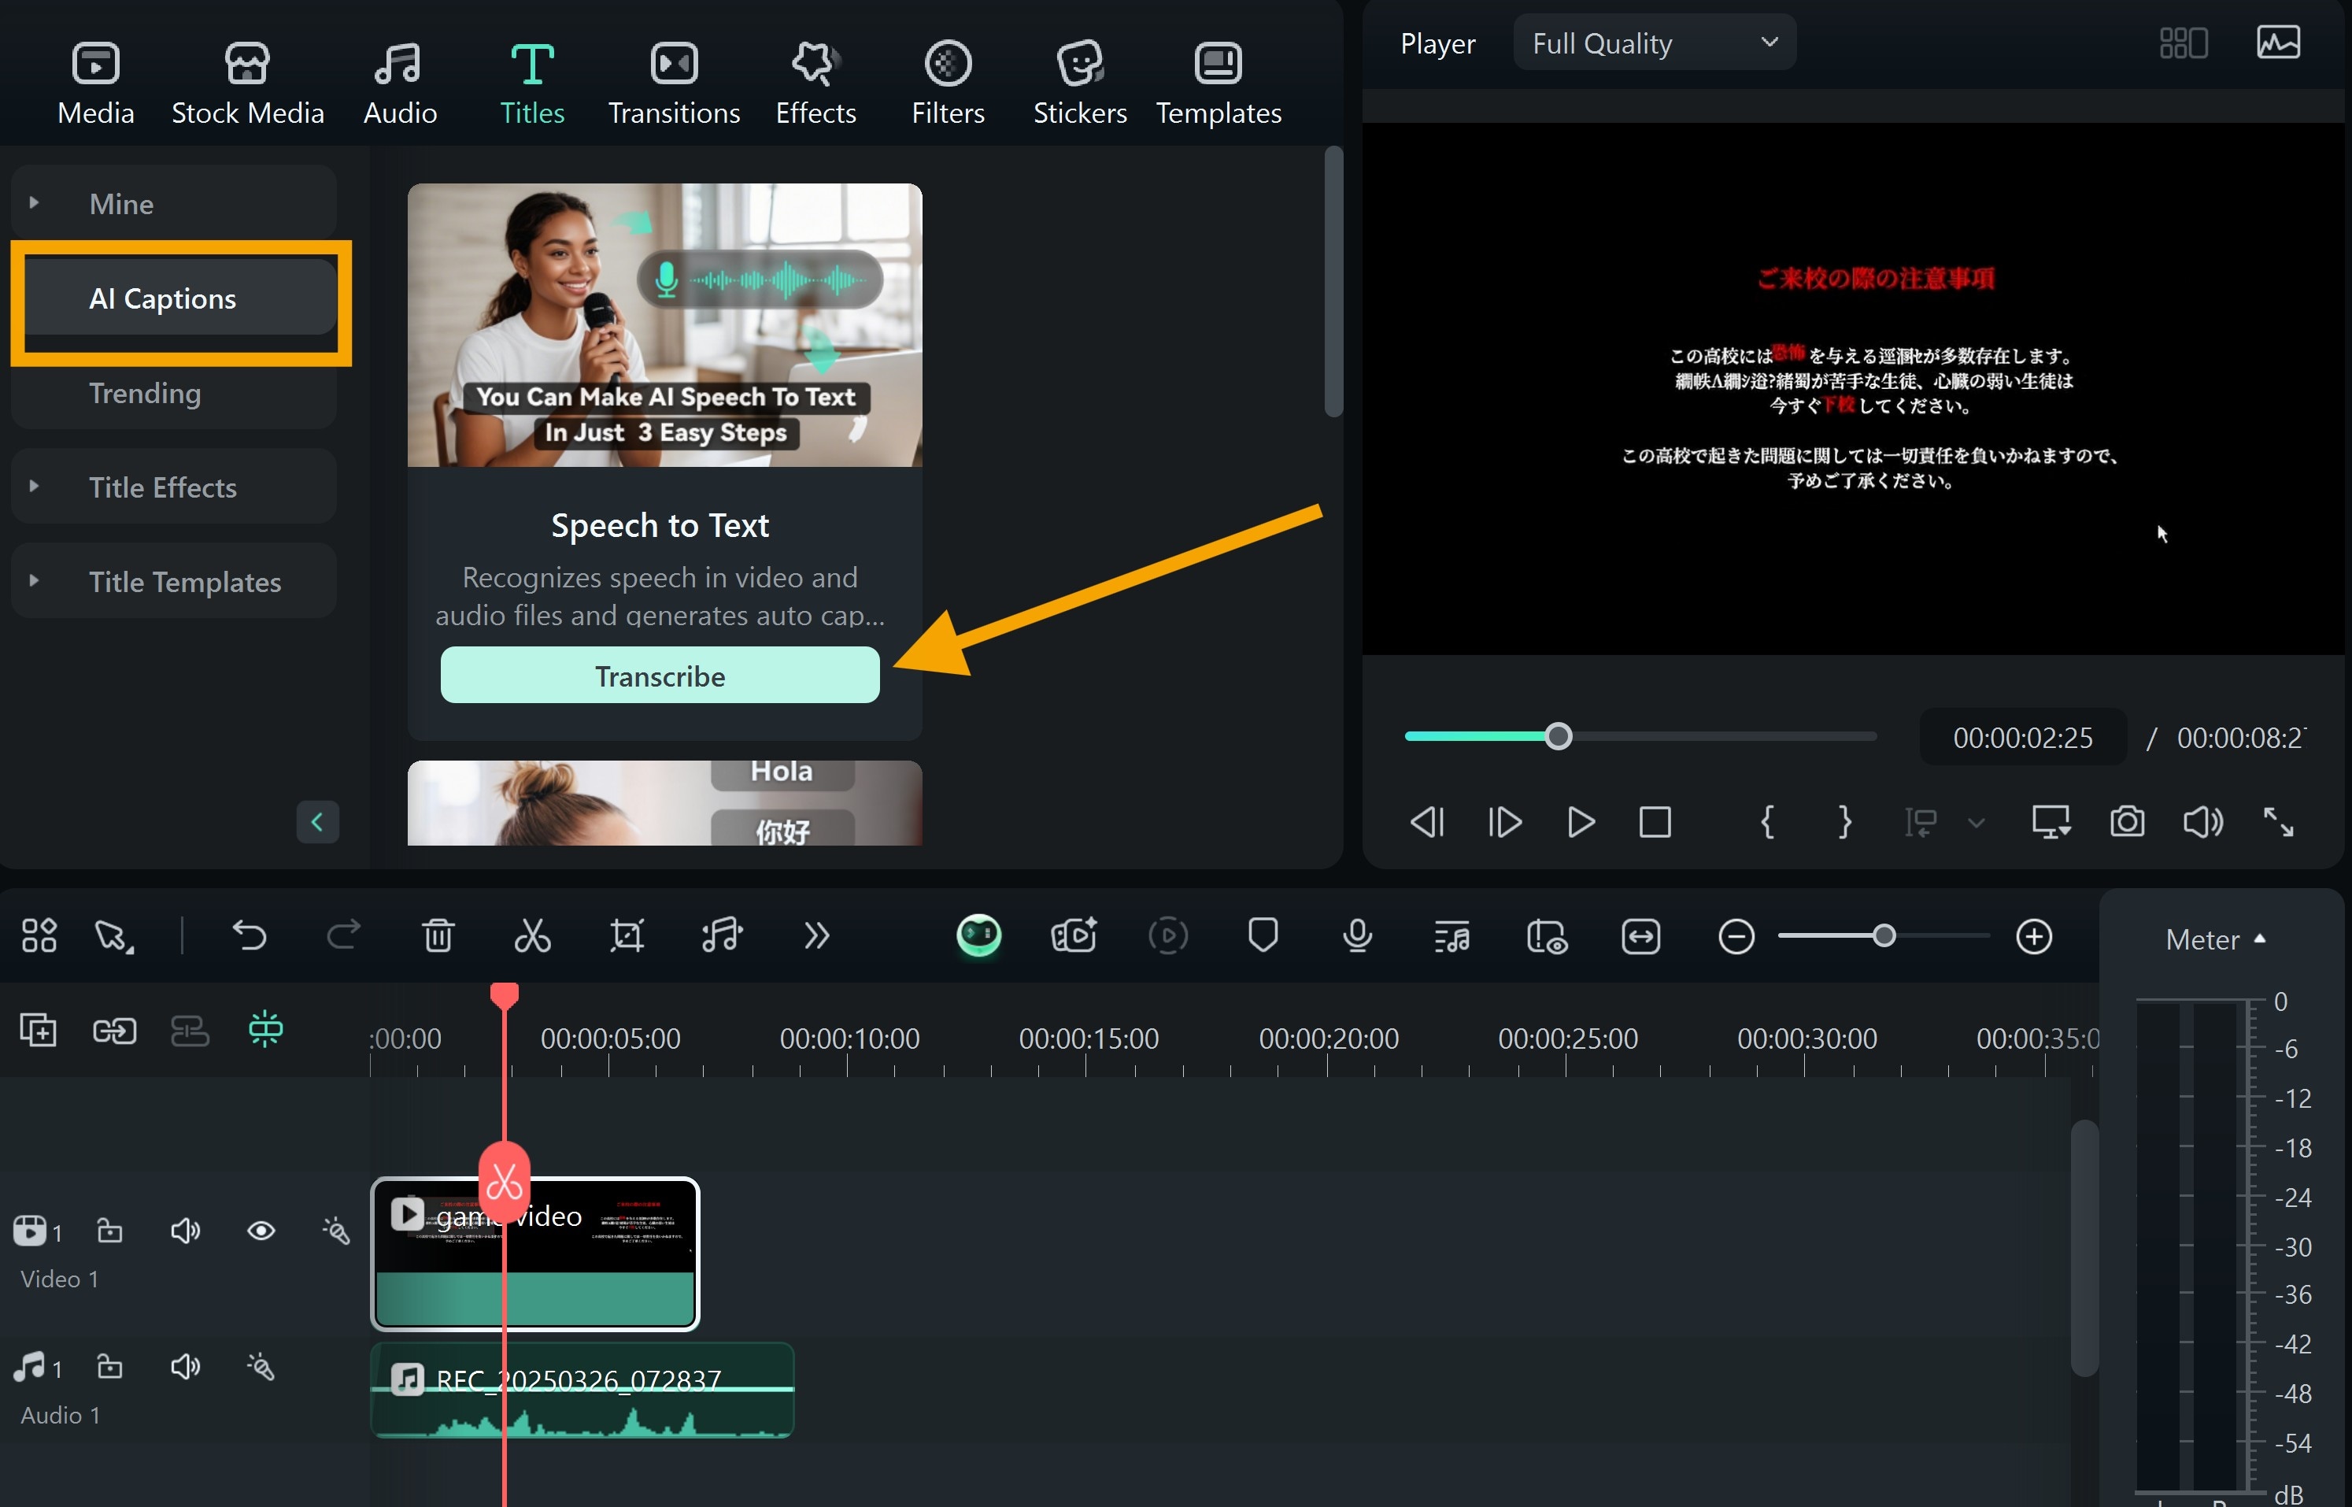The image size is (2352, 1507).
Task: Click the marker shield icon
Action: coord(1263,935)
